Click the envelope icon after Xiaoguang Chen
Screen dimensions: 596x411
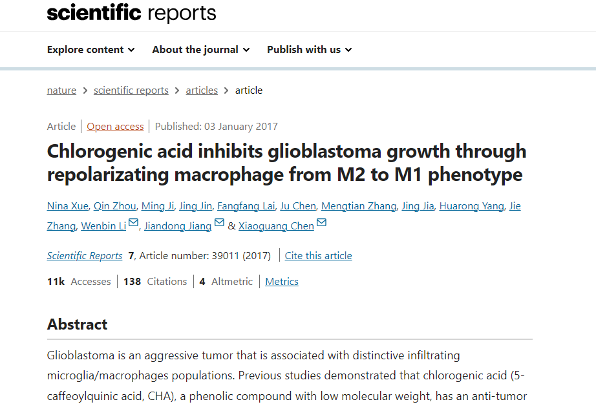321,223
